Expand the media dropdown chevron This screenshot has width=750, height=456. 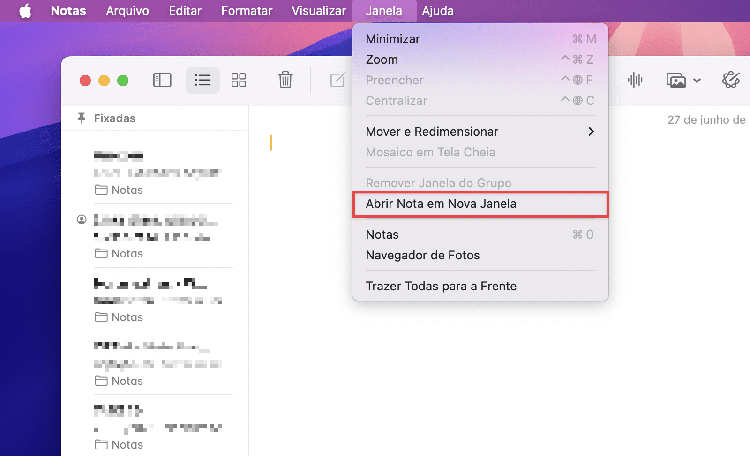point(697,81)
